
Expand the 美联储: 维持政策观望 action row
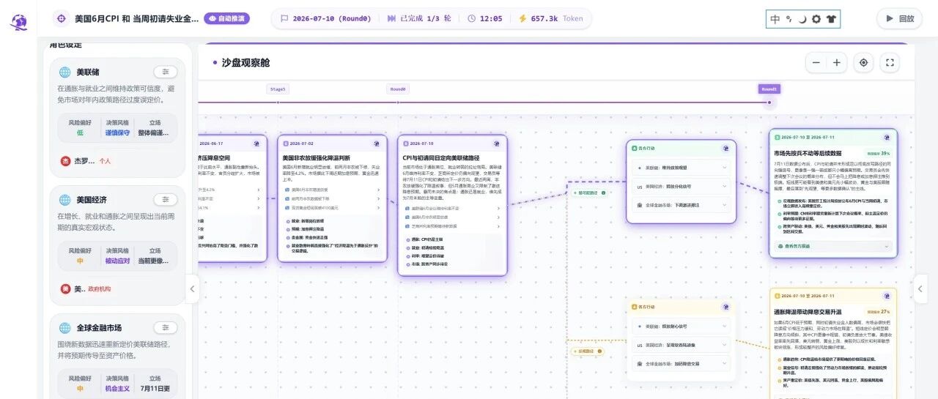682,168
